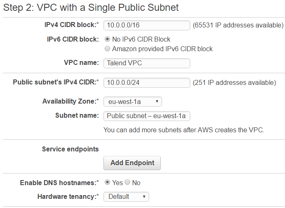Select the No IPv6 CIDR Block option
This screenshot has width=285, height=208.
108,39
